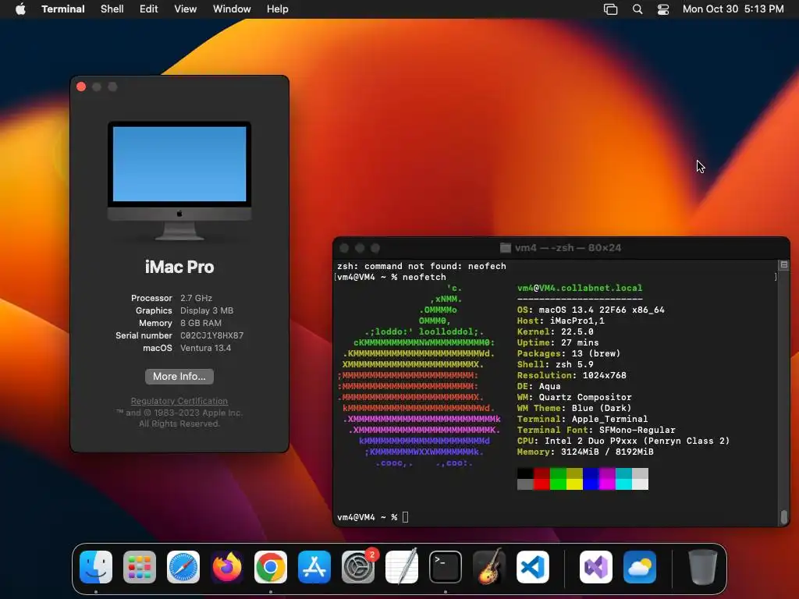Click the 'Shell: zsh 5.9' line
Viewport: 799px width, 599px height.
click(556, 365)
